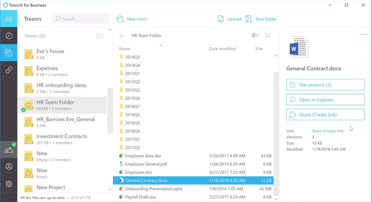Click Tresors (32) list heading
This screenshot has width=372, height=202.
tap(35, 36)
